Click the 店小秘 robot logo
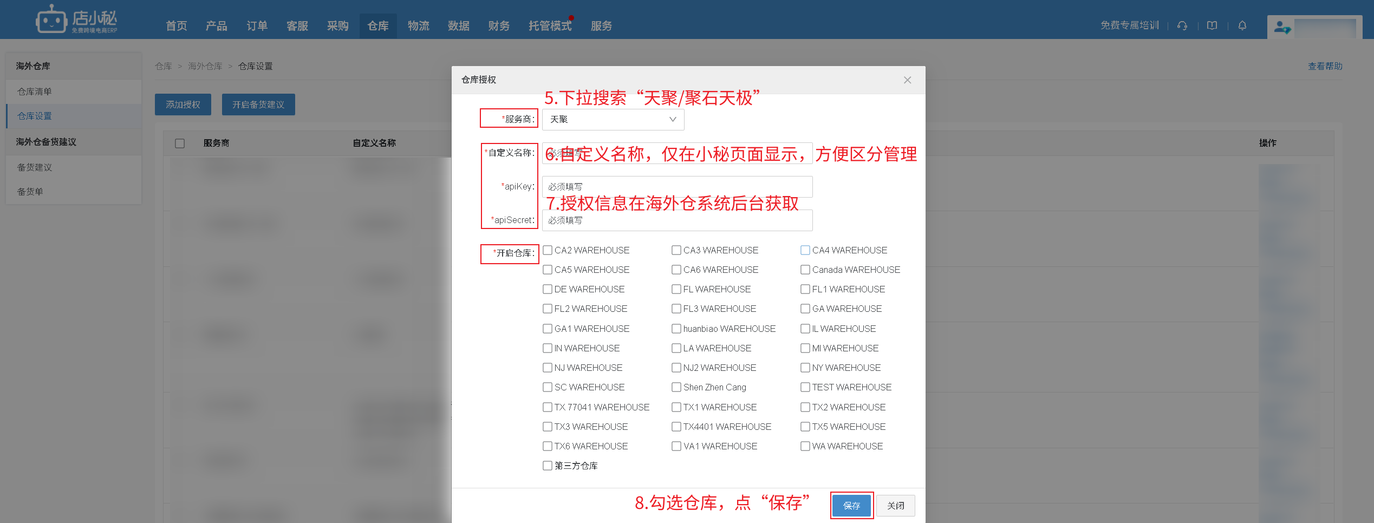 [52, 21]
